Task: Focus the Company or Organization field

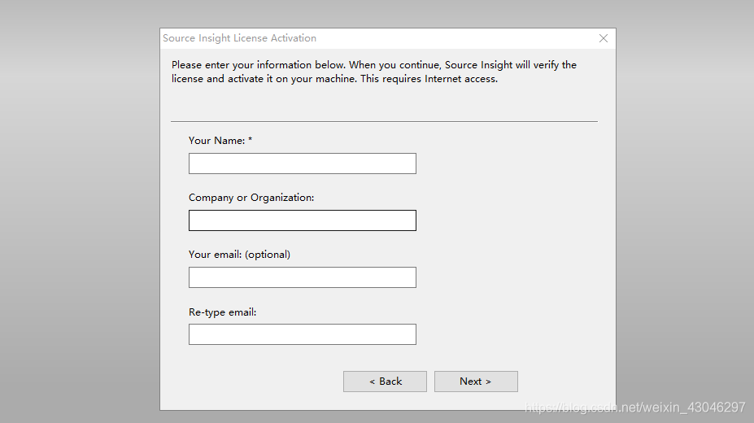Action: [303, 220]
